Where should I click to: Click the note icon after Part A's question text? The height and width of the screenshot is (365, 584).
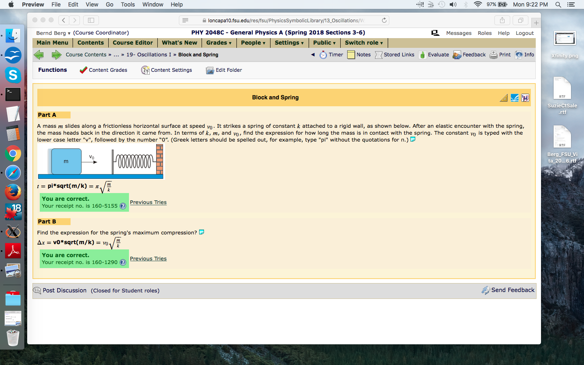[413, 139]
